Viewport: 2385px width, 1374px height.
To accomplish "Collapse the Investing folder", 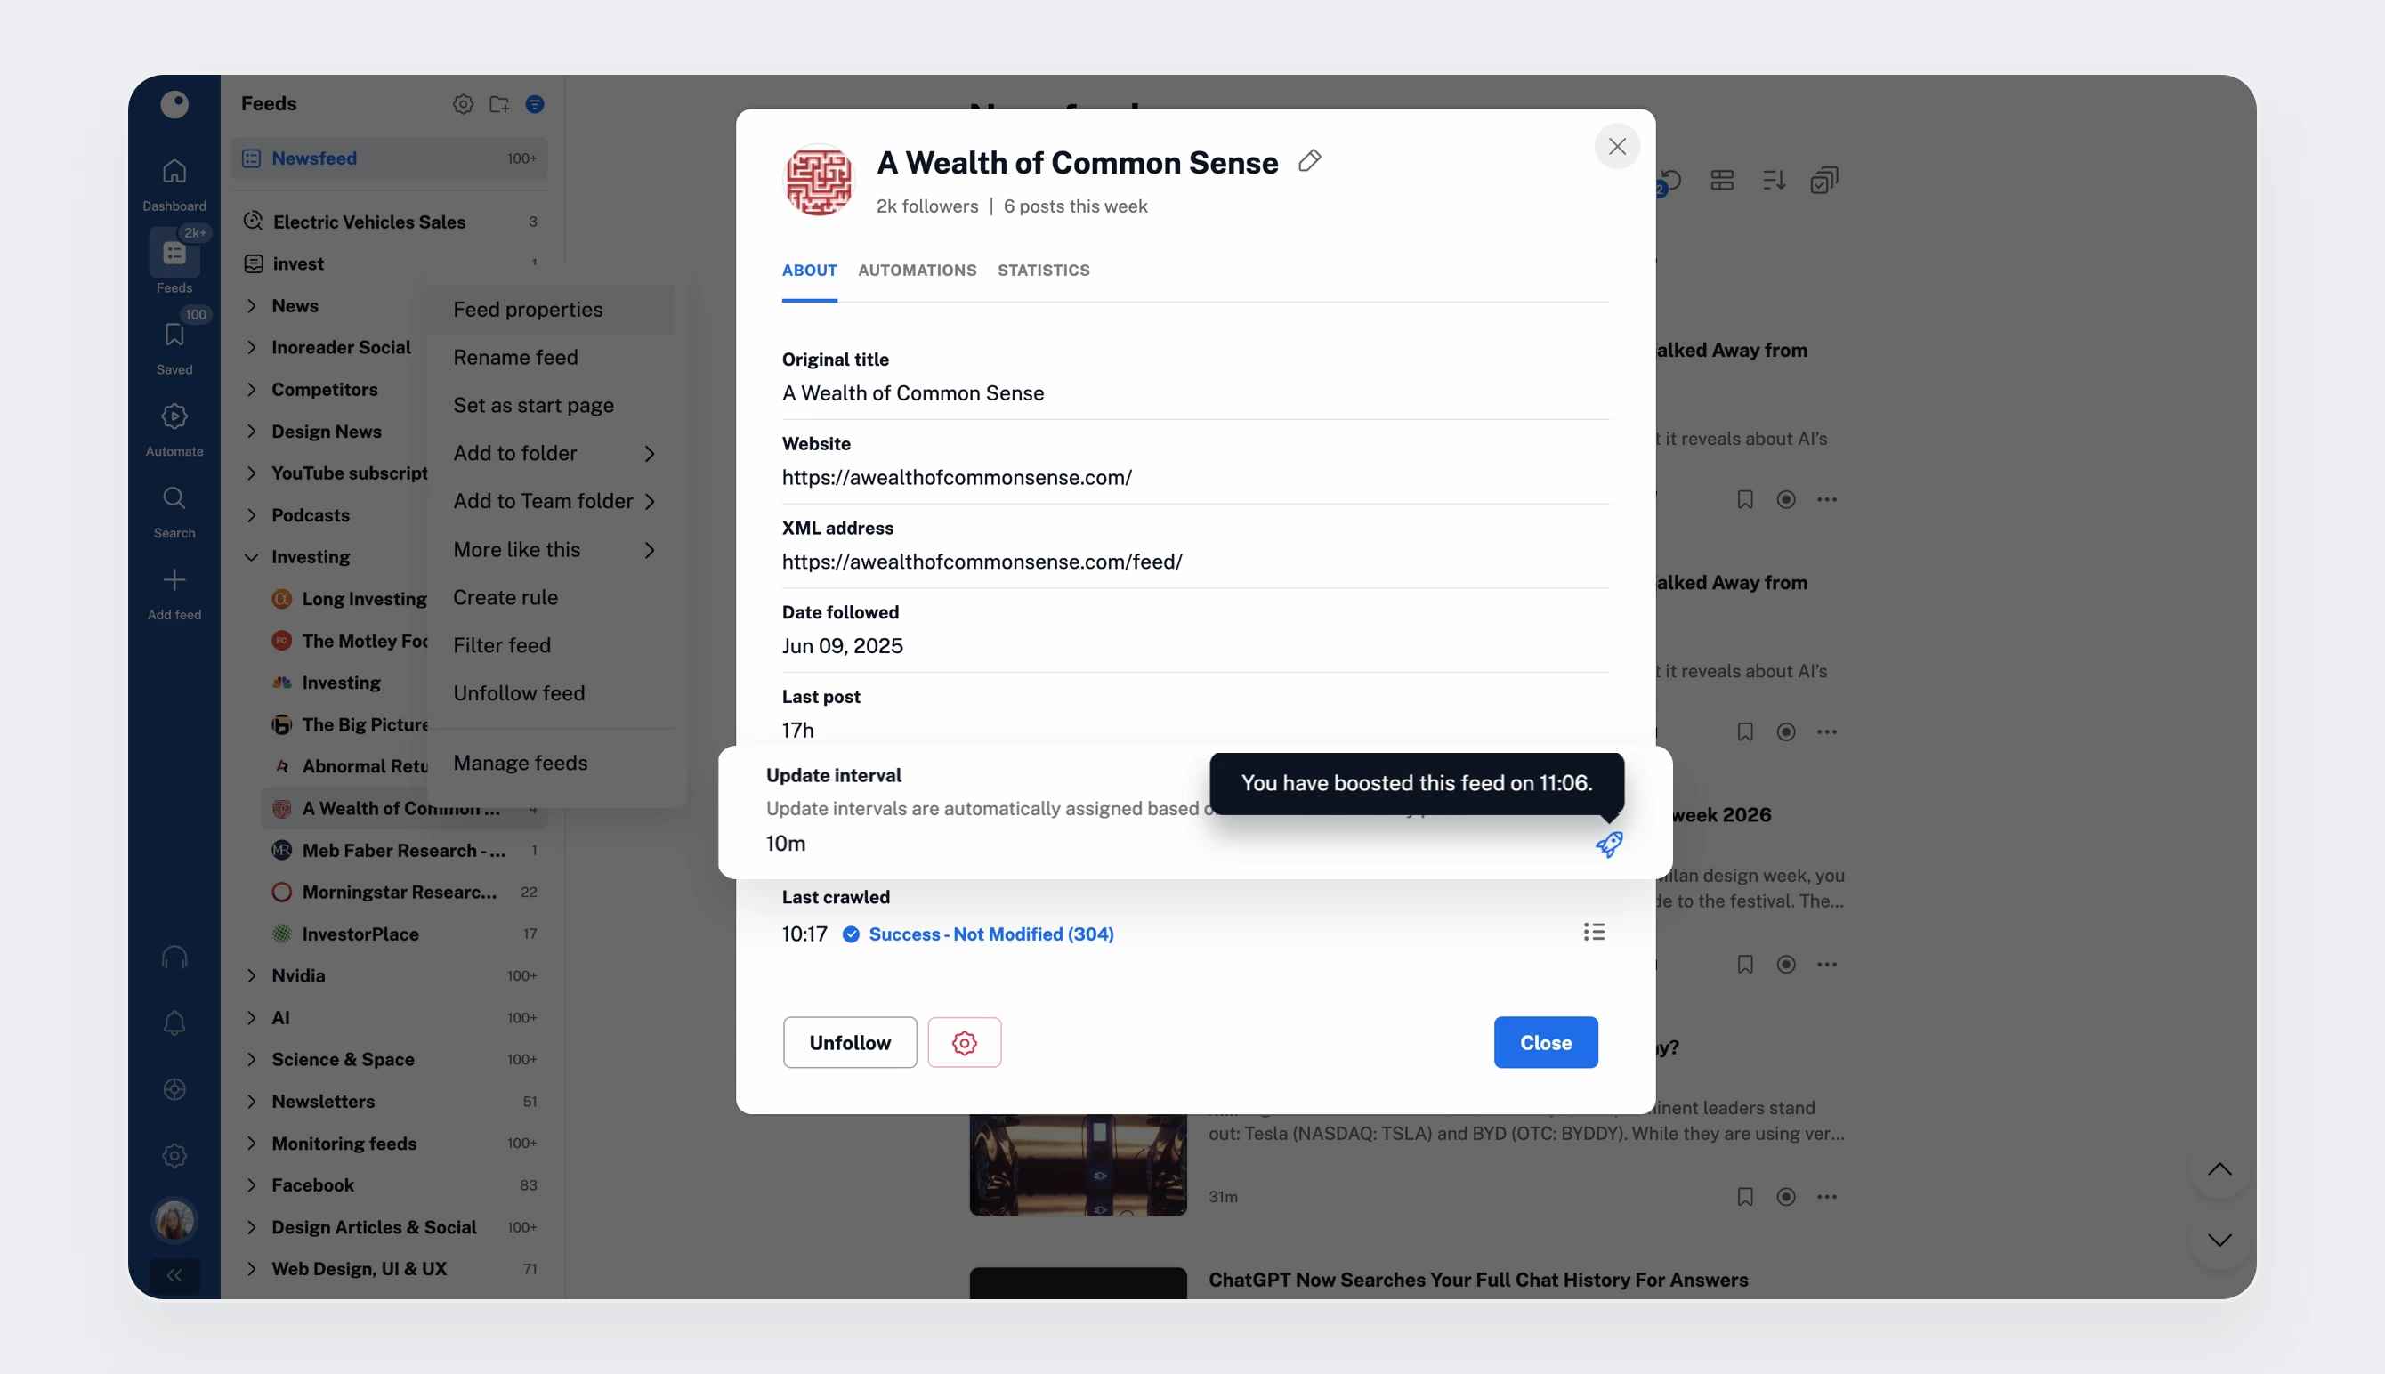I will [251, 557].
